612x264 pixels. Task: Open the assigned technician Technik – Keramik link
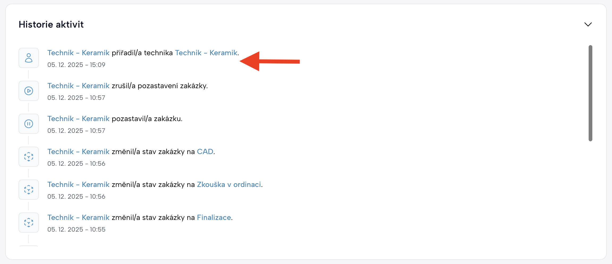click(x=206, y=53)
